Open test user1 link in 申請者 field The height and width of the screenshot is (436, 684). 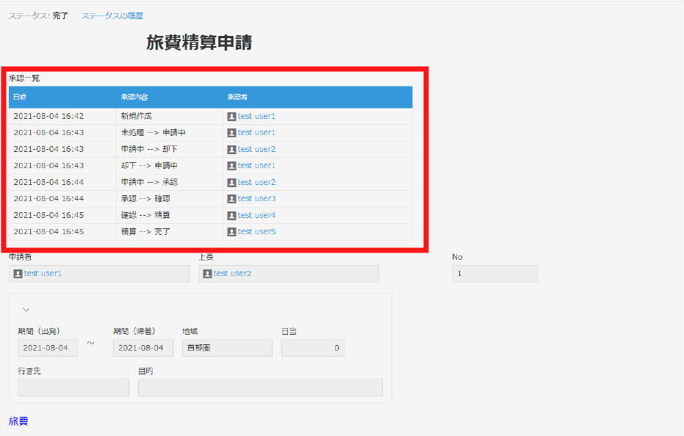(x=43, y=274)
